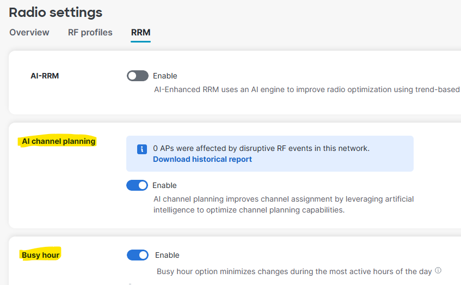Enable the AI-RRM toggle switch
The width and height of the screenshot is (461, 285).
tap(137, 76)
